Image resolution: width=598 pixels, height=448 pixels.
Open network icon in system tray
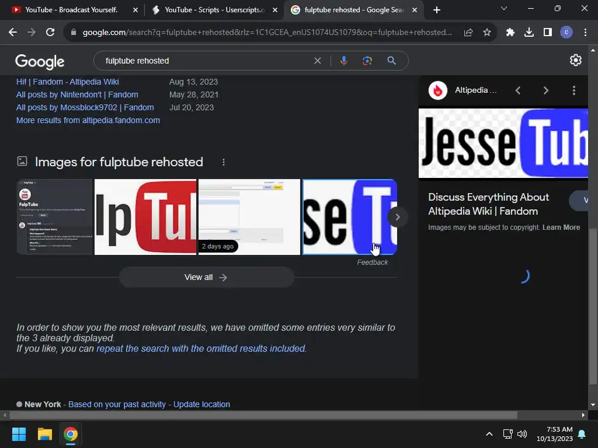click(507, 434)
